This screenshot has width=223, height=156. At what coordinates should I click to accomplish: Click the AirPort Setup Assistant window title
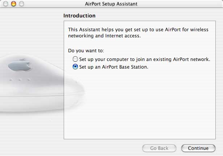pos(111,4)
